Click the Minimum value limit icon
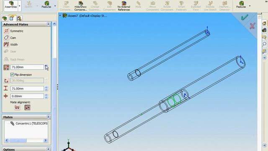 6,96
